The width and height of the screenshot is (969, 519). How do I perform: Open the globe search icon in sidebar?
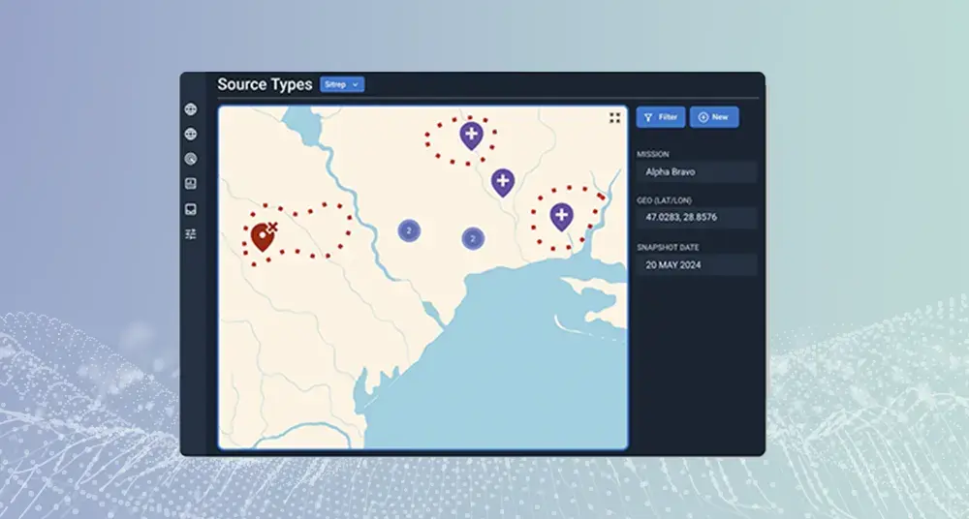tap(191, 159)
